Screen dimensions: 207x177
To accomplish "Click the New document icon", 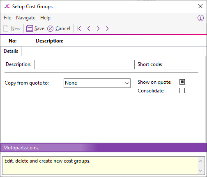I will [6, 28].
